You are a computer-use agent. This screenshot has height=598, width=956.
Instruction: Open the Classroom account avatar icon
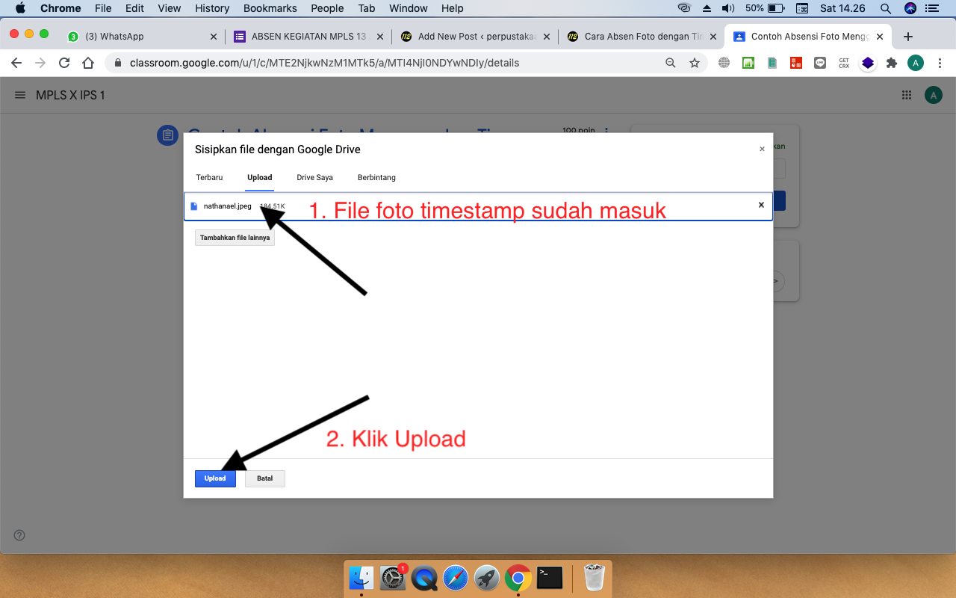coord(931,95)
